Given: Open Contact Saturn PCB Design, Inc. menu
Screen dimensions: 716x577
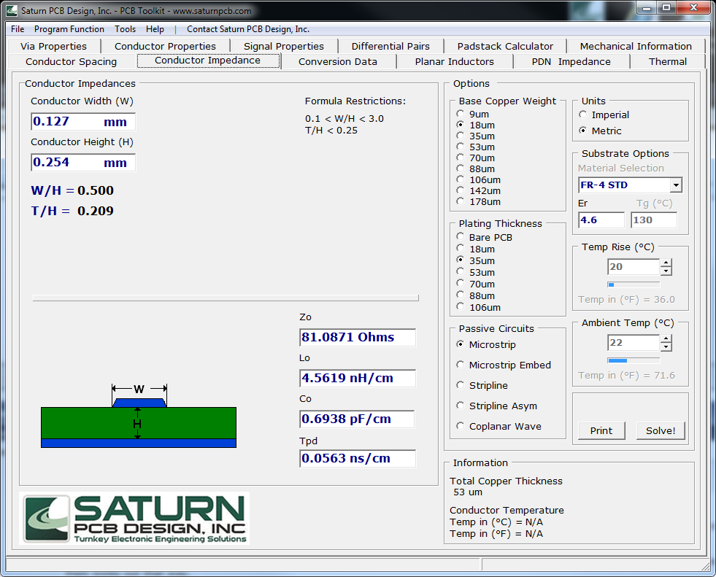Looking at the screenshot, I should pyautogui.click(x=248, y=29).
